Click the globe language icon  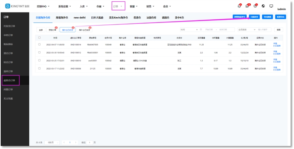click(263, 6)
